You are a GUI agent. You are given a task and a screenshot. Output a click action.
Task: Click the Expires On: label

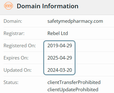(x=16, y=58)
